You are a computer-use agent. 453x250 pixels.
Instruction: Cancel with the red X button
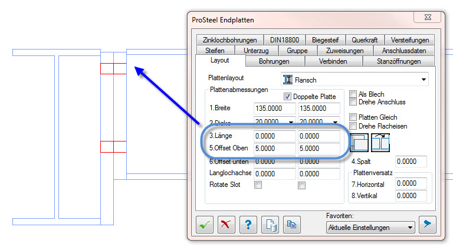pyautogui.click(x=226, y=225)
